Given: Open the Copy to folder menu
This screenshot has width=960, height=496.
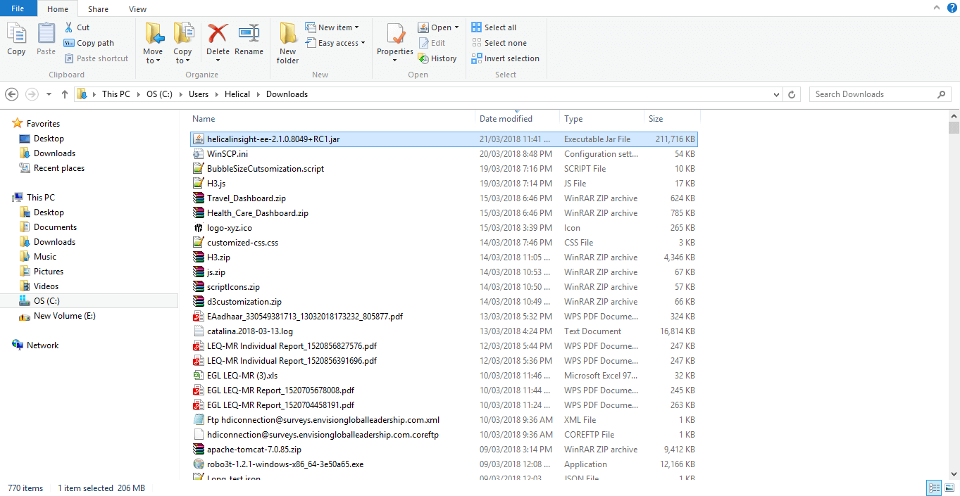Looking at the screenshot, I should point(182,43).
